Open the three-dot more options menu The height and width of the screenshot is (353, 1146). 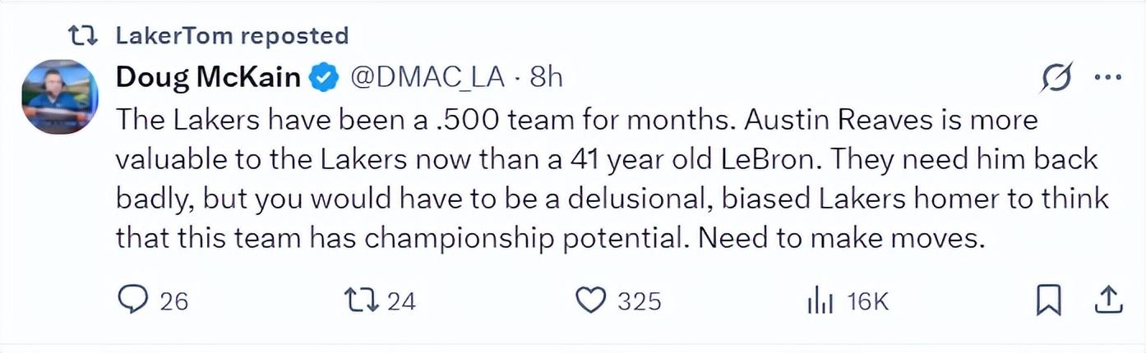click(x=1107, y=79)
